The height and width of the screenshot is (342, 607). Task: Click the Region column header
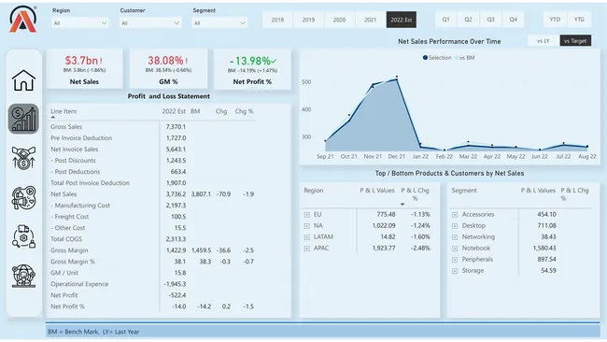tap(314, 191)
